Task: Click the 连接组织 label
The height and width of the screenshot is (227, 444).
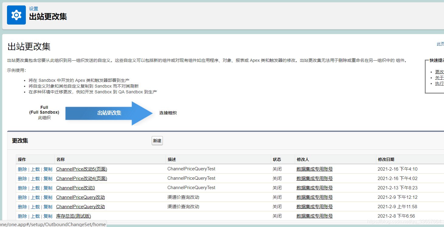Action: (168, 113)
